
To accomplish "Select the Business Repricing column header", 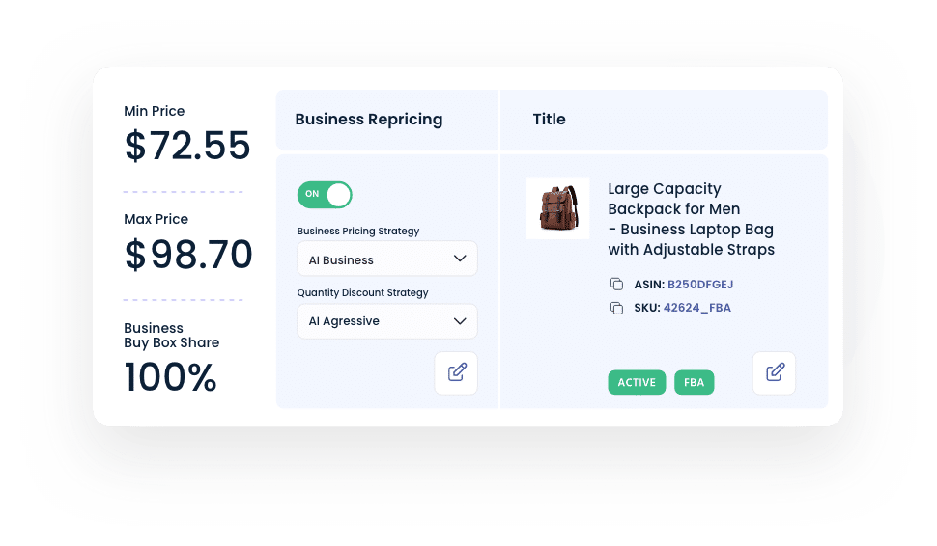I will coord(387,120).
